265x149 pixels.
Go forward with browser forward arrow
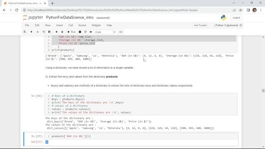[10, 10]
